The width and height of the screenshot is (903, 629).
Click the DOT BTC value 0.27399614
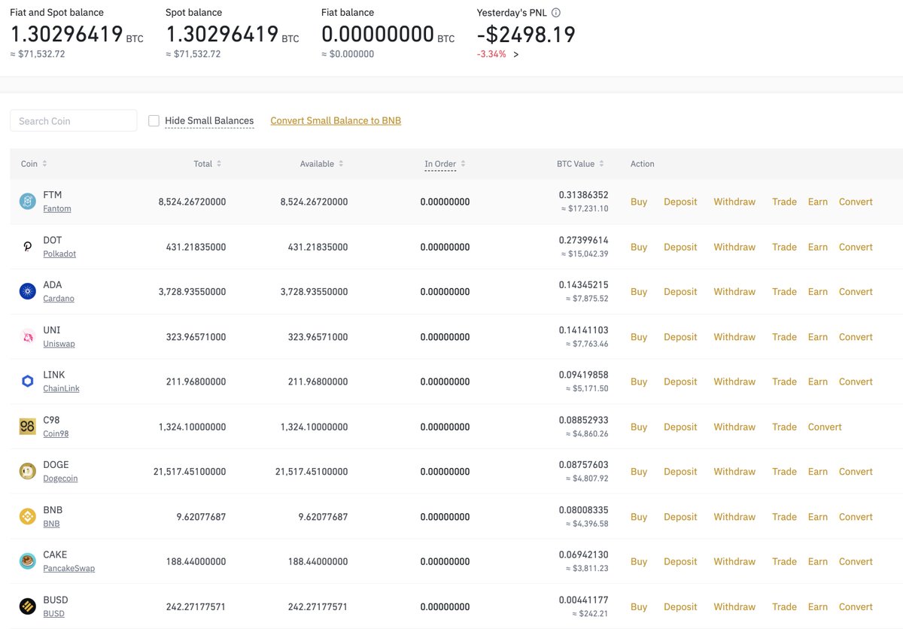[x=583, y=240]
